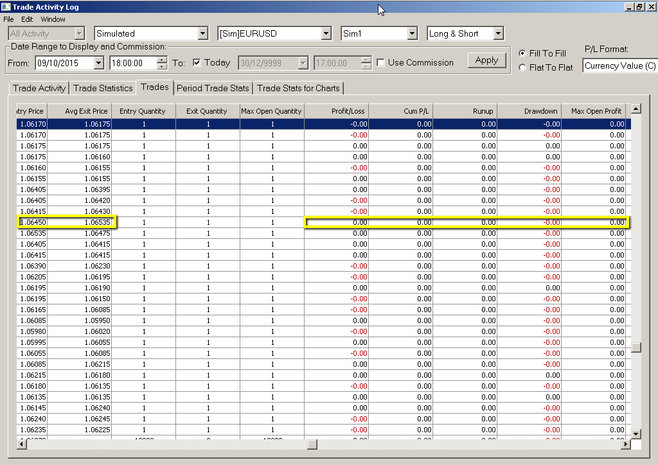The width and height of the screenshot is (658, 465).
Task: Open the From date 09/10/2015 dropdown
Action: [98, 63]
